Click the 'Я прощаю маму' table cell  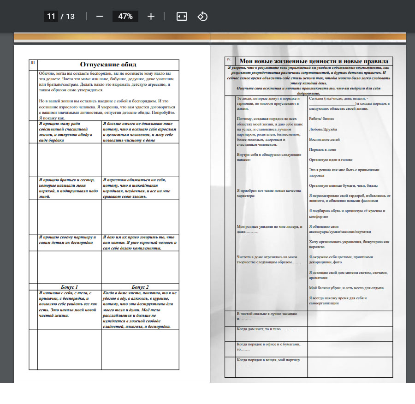pyautogui.click(x=65, y=132)
